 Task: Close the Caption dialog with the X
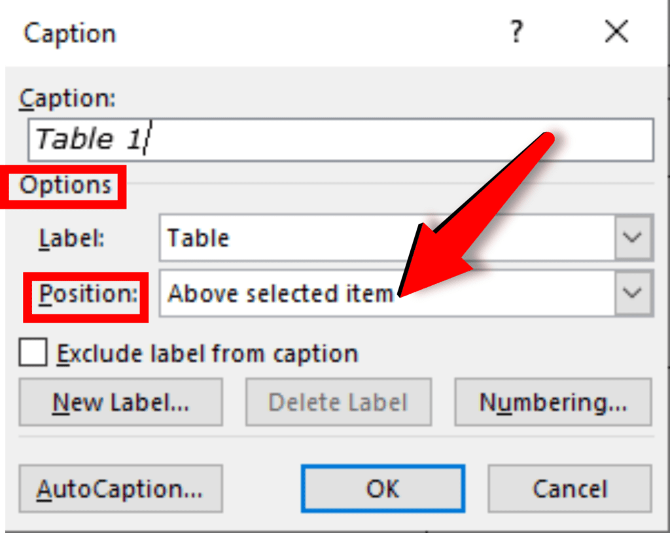(616, 31)
